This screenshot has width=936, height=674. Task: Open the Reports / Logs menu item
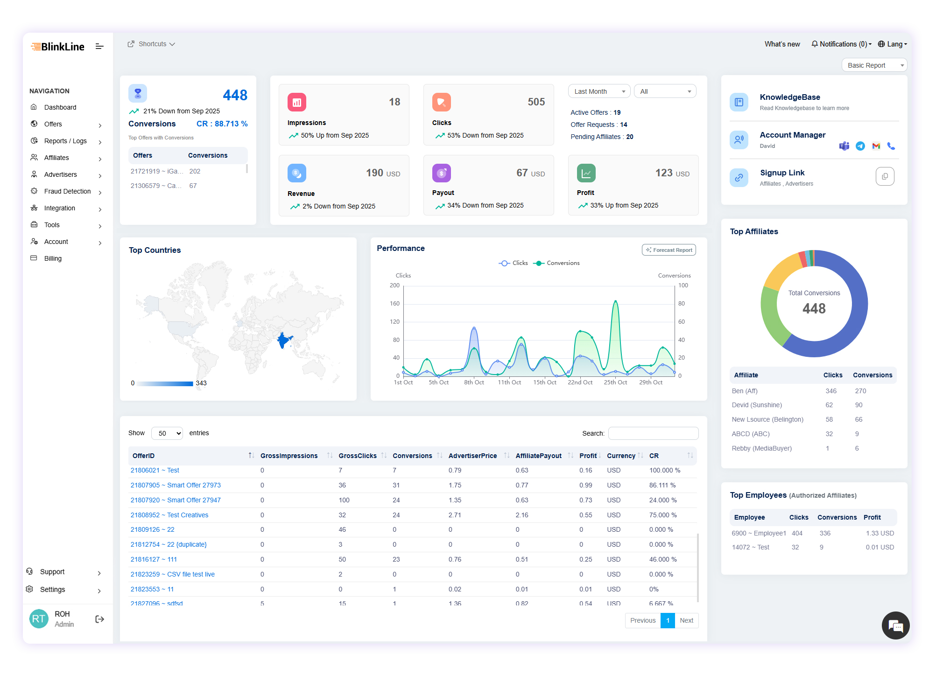pyautogui.click(x=65, y=141)
